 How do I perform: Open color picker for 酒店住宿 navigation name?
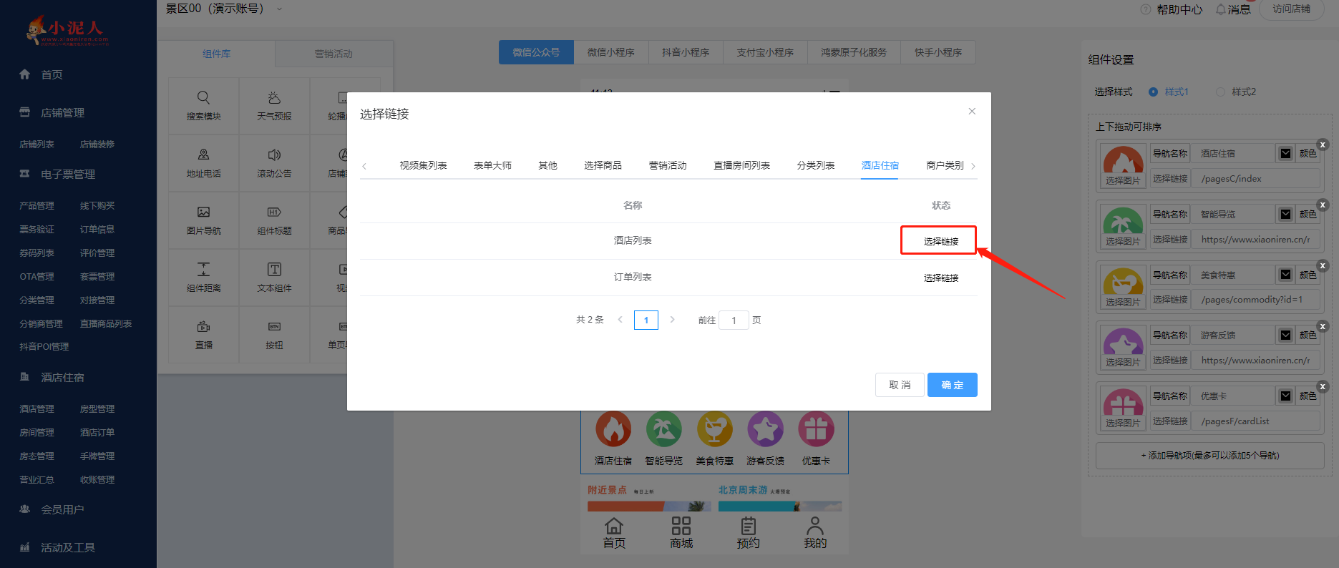[x=1285, y=153]
